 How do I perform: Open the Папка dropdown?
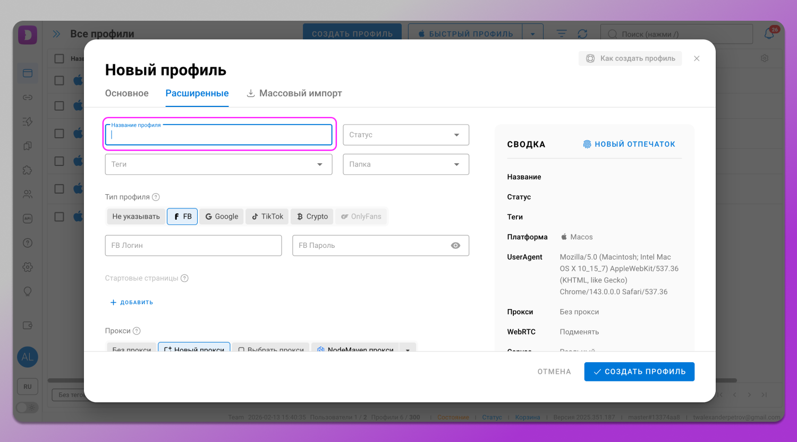(406, 164)
